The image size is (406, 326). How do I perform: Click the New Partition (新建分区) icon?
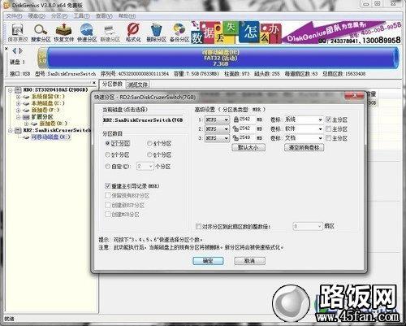(x=110, y=33)
